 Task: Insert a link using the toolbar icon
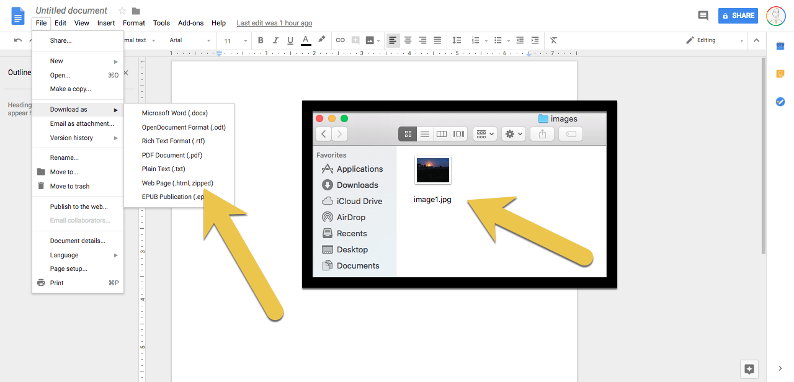tap(340, 40)
